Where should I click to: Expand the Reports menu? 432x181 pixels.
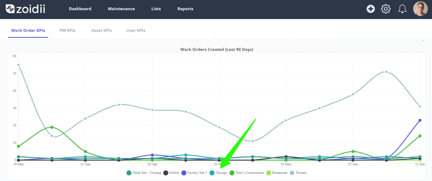(x=185, y=9)
